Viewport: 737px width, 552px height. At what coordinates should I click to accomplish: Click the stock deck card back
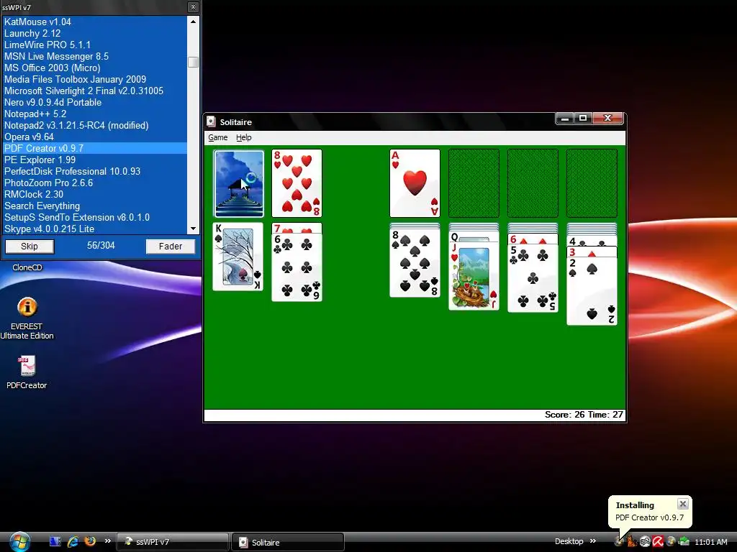click(239, 183)
